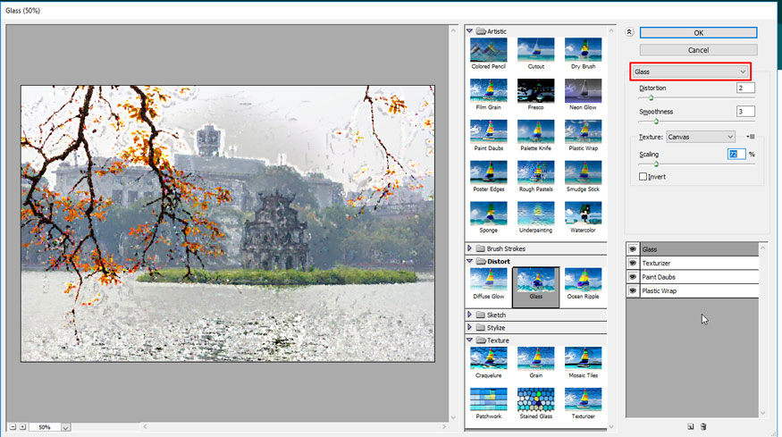The image size is (782, 437).
Task: Collapse the Artistic filter folder
Action: click(469, 31)
